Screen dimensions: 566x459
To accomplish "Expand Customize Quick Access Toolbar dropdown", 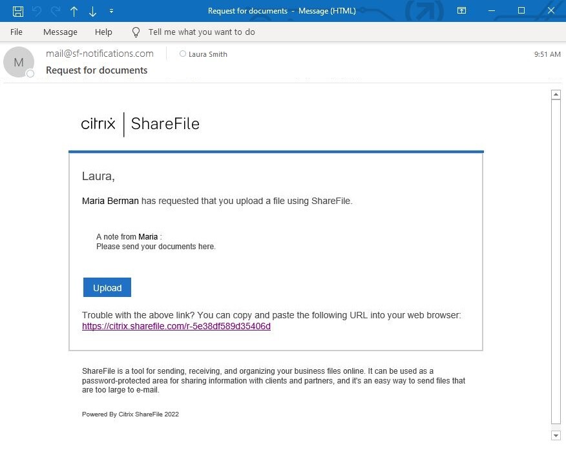I will (112, 11).
